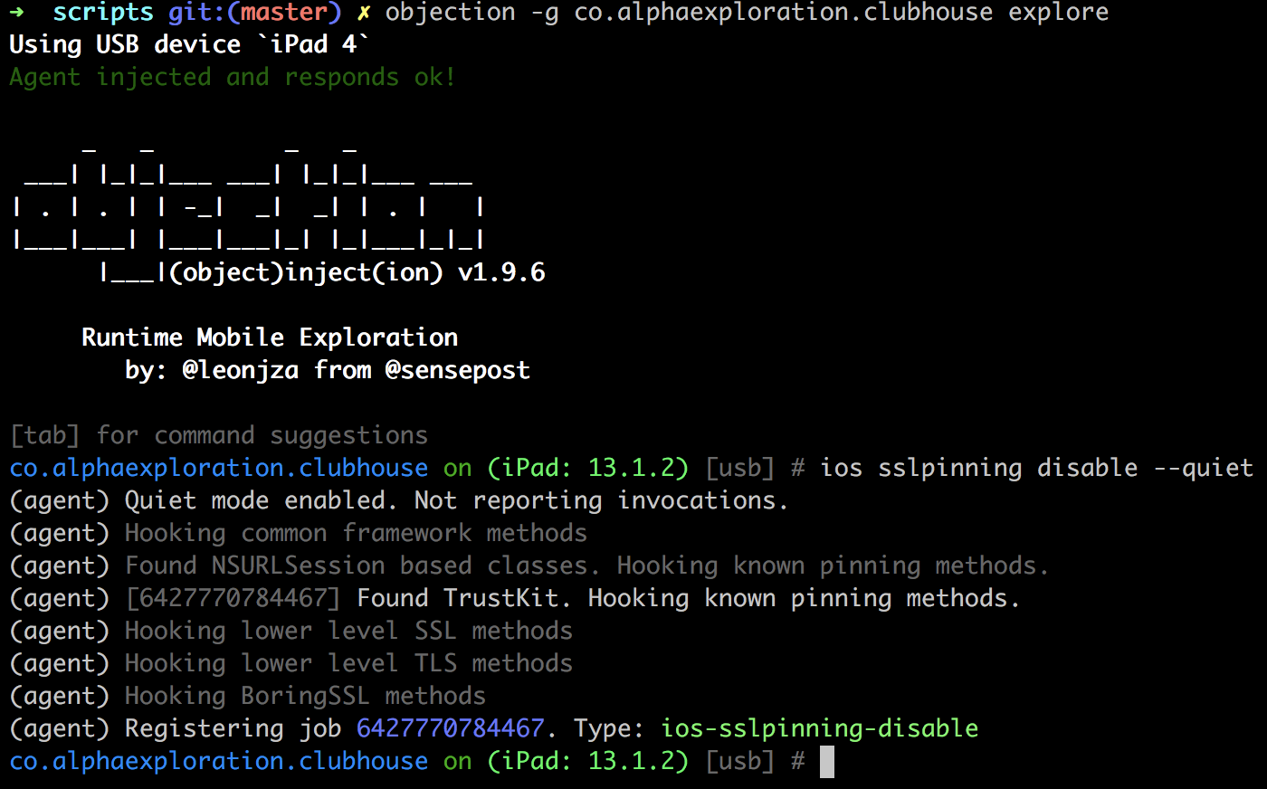Click 'Quiet mode enabled. Not reporting invocations.' line
This screenshot has width=1267, height=789.
pyautogui.click(x=456, y=500)
